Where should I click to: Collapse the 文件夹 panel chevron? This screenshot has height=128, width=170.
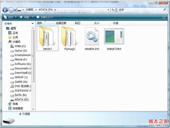tap(33, 23)
